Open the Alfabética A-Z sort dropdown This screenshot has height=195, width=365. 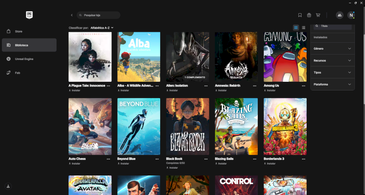pyautogui.click(x=102, y=28)
